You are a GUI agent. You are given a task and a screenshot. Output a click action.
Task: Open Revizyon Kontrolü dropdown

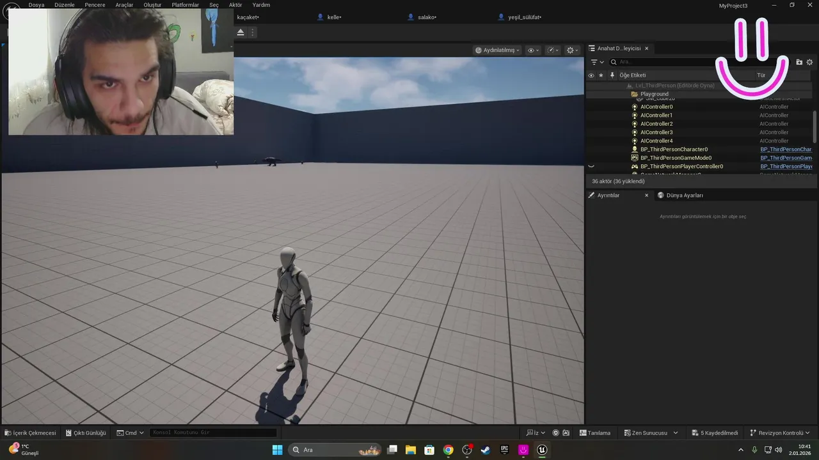tap(780, 433)
